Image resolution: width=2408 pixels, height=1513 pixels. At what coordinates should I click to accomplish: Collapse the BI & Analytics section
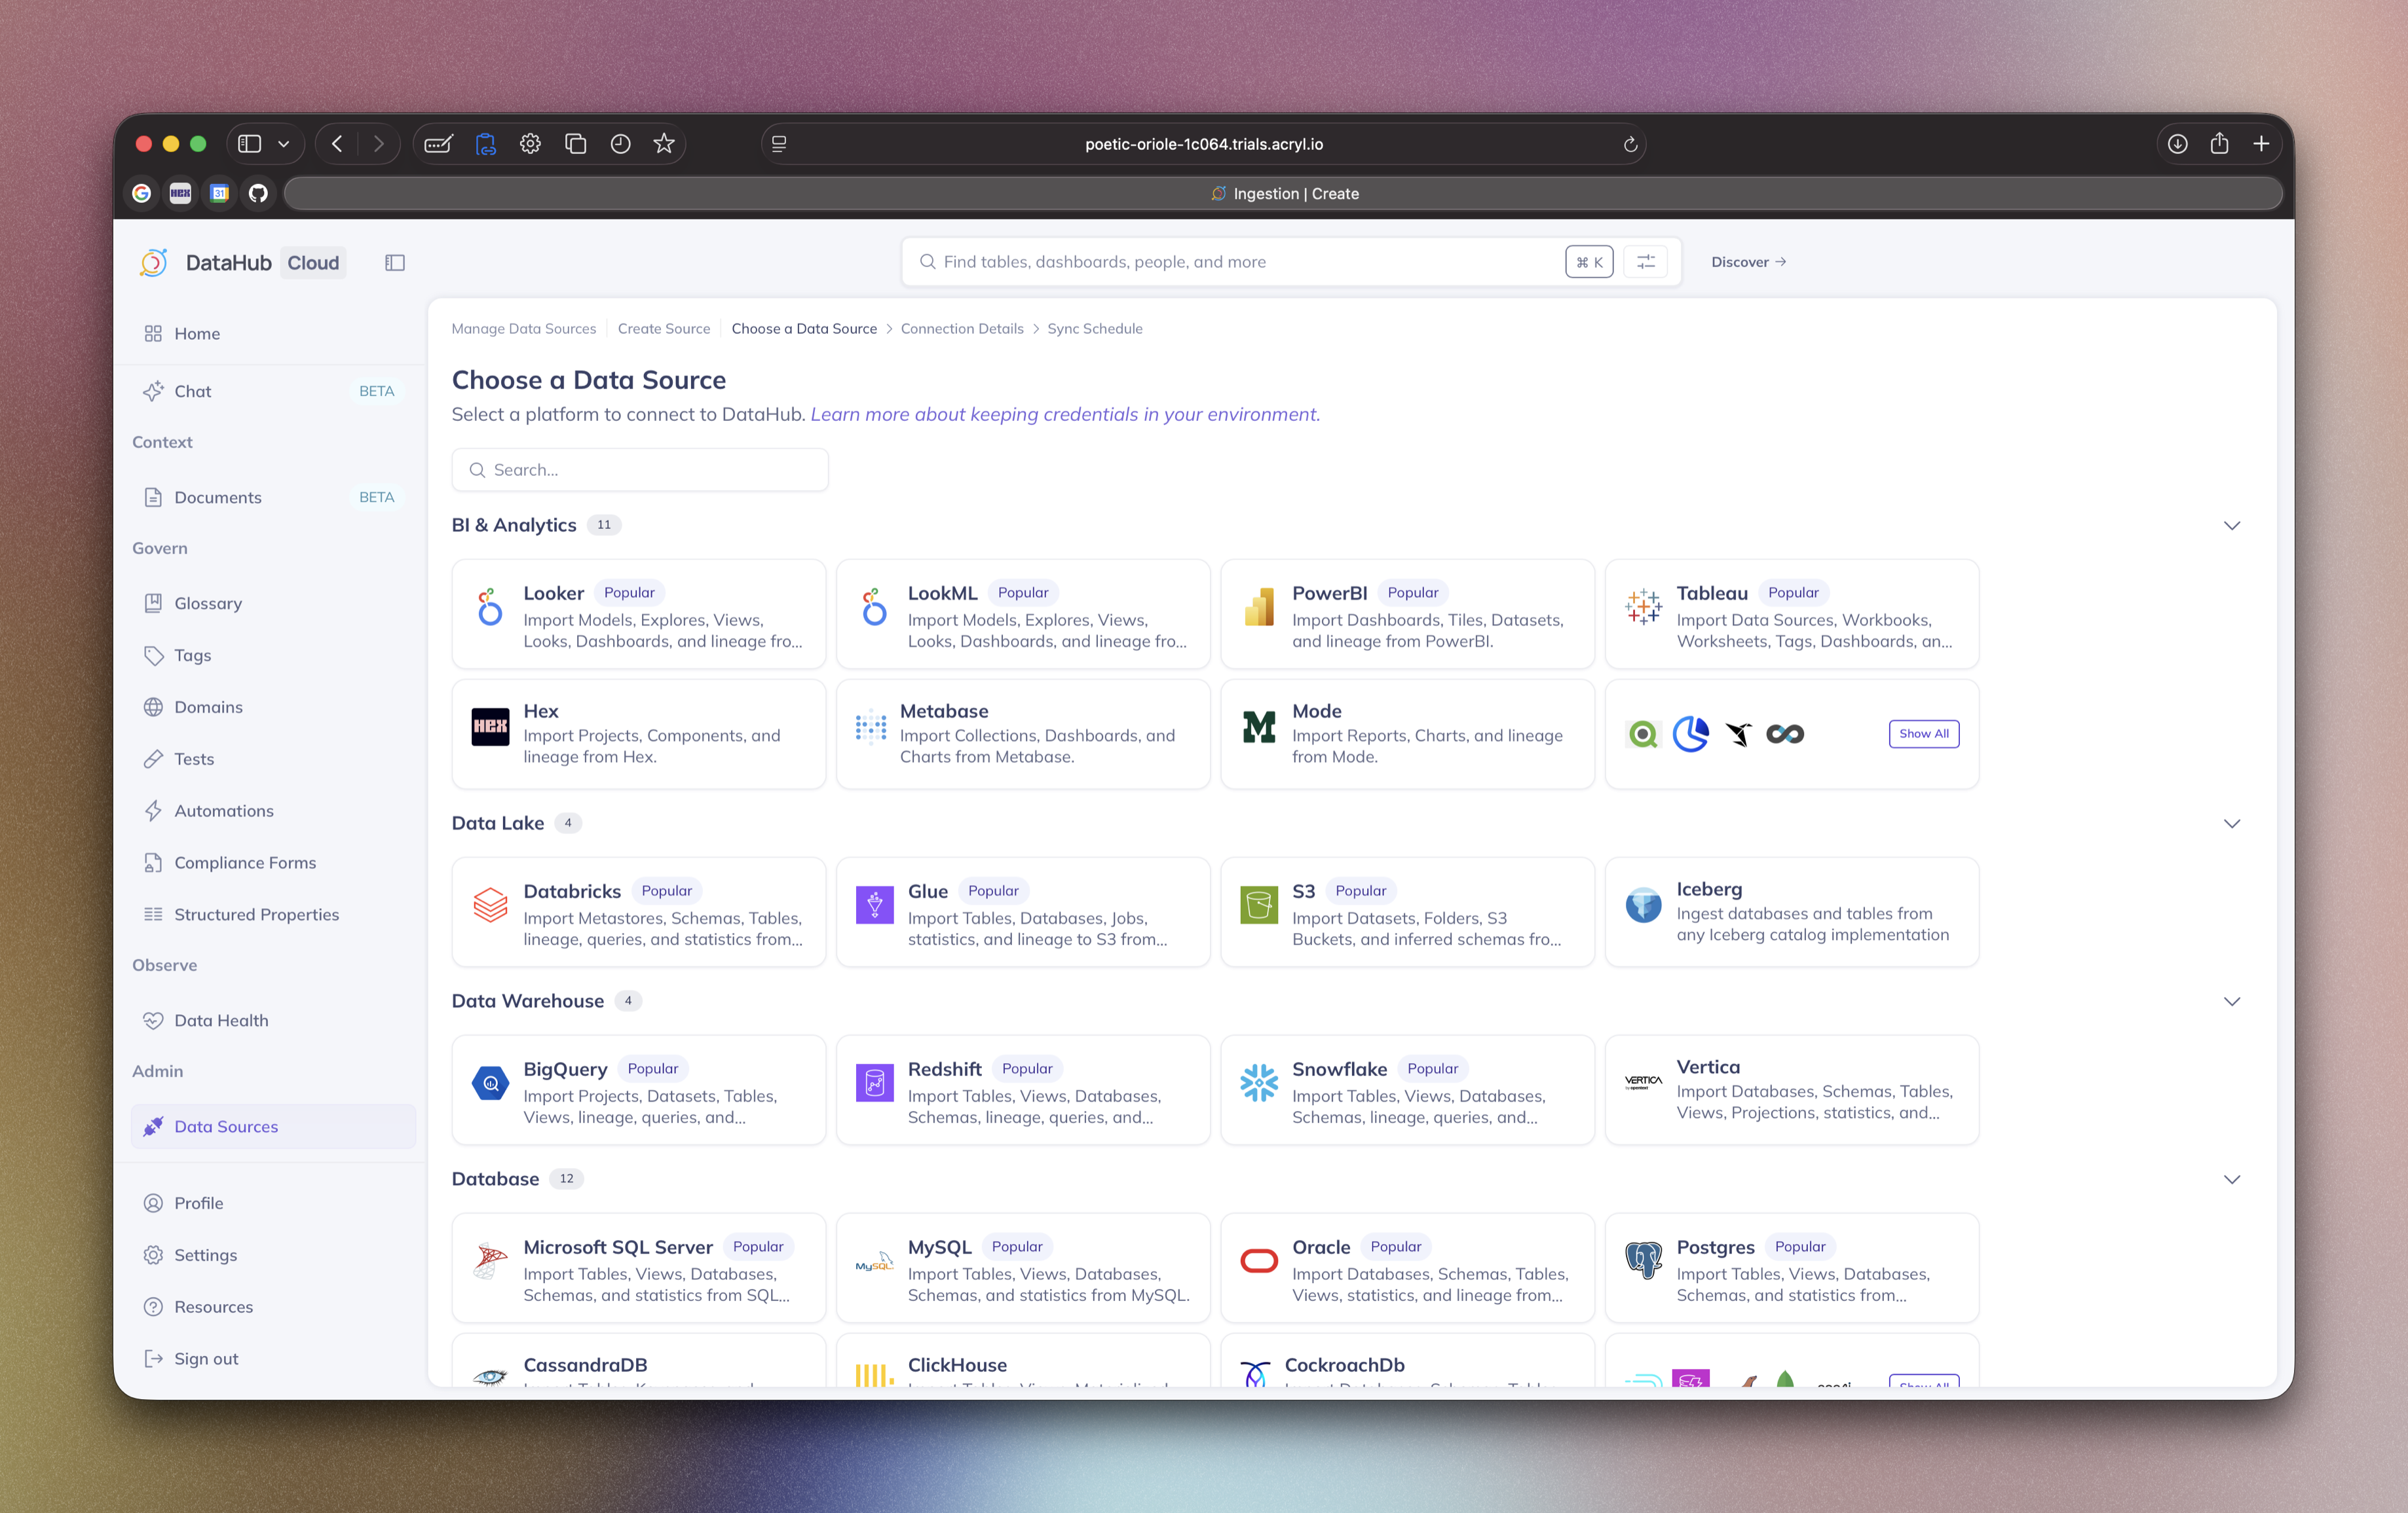coord(2231,526)
